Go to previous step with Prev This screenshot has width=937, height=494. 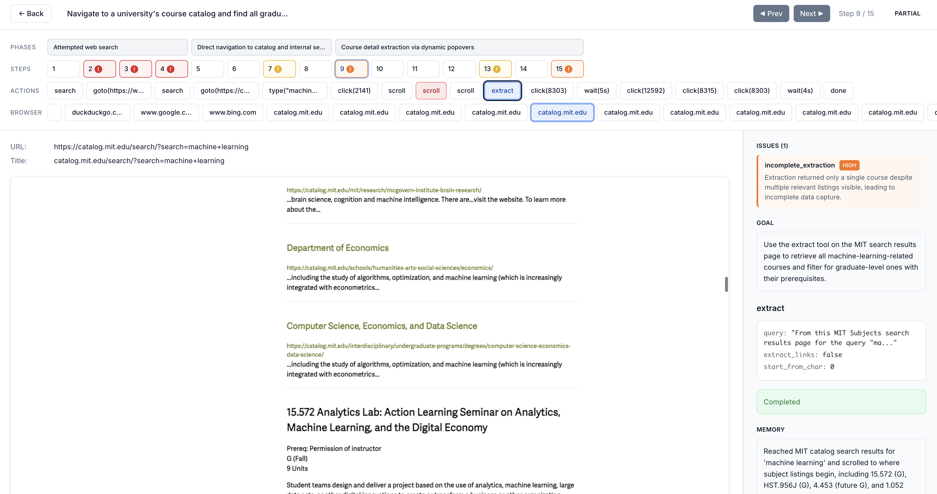pyautogui.click(x=771, y=13)
